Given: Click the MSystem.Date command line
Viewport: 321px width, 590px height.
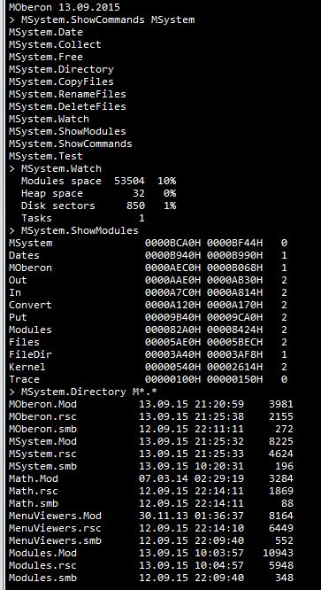Looking at the screenshot, I should tap(46, 33).
